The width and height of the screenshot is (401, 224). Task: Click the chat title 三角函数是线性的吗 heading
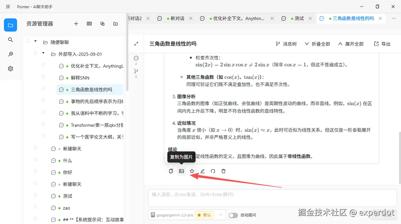pos(173,44)
